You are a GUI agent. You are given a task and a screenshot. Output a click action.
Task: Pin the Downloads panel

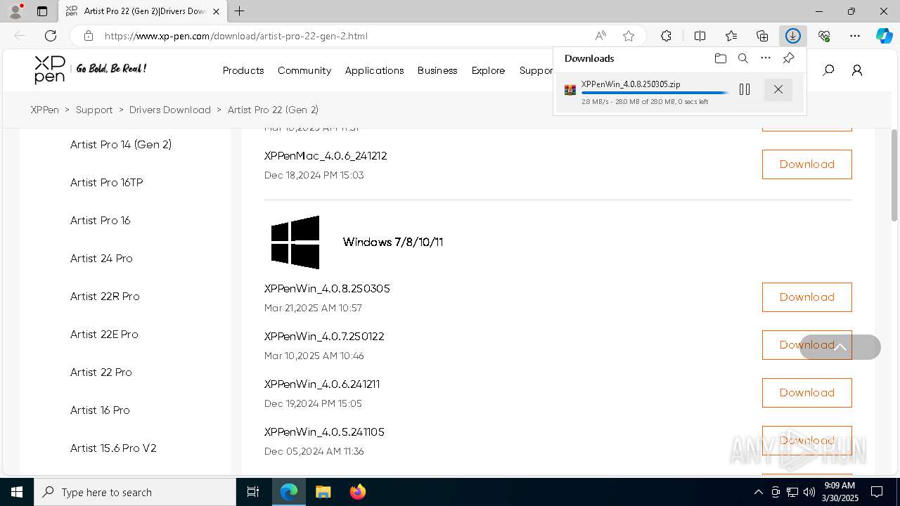pyautogui.click(x=788, y=58)
